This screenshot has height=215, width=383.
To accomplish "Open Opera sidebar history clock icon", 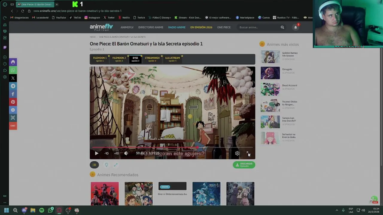I will pos(5,64).
